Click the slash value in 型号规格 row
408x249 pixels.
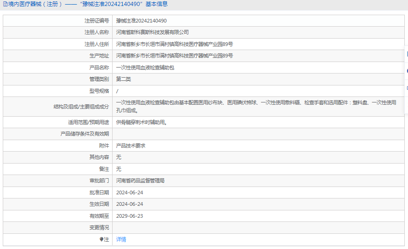tap(117, 91)
